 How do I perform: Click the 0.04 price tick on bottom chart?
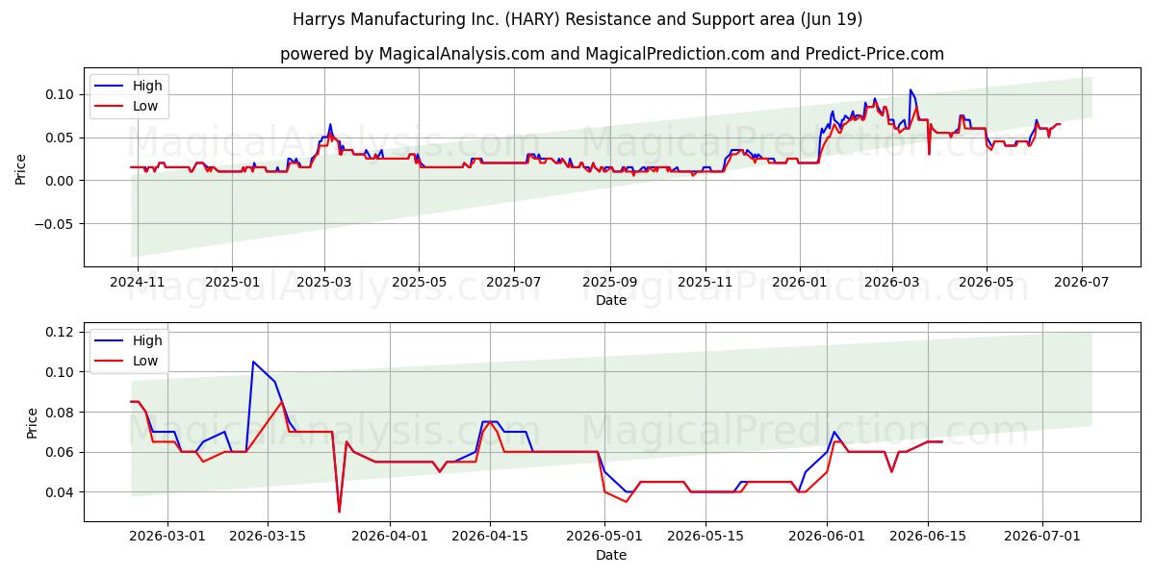click(63, 492)
